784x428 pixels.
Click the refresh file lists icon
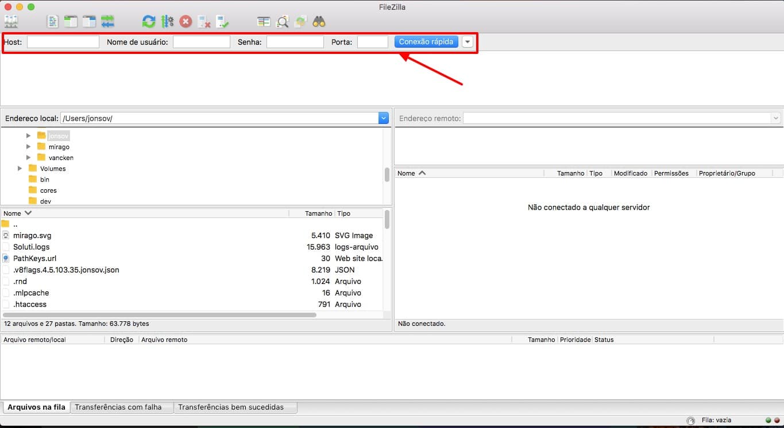point(149,22)
